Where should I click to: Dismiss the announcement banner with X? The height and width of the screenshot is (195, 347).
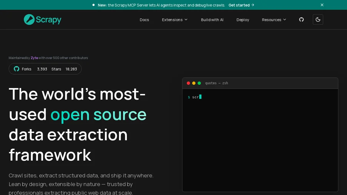322,5
